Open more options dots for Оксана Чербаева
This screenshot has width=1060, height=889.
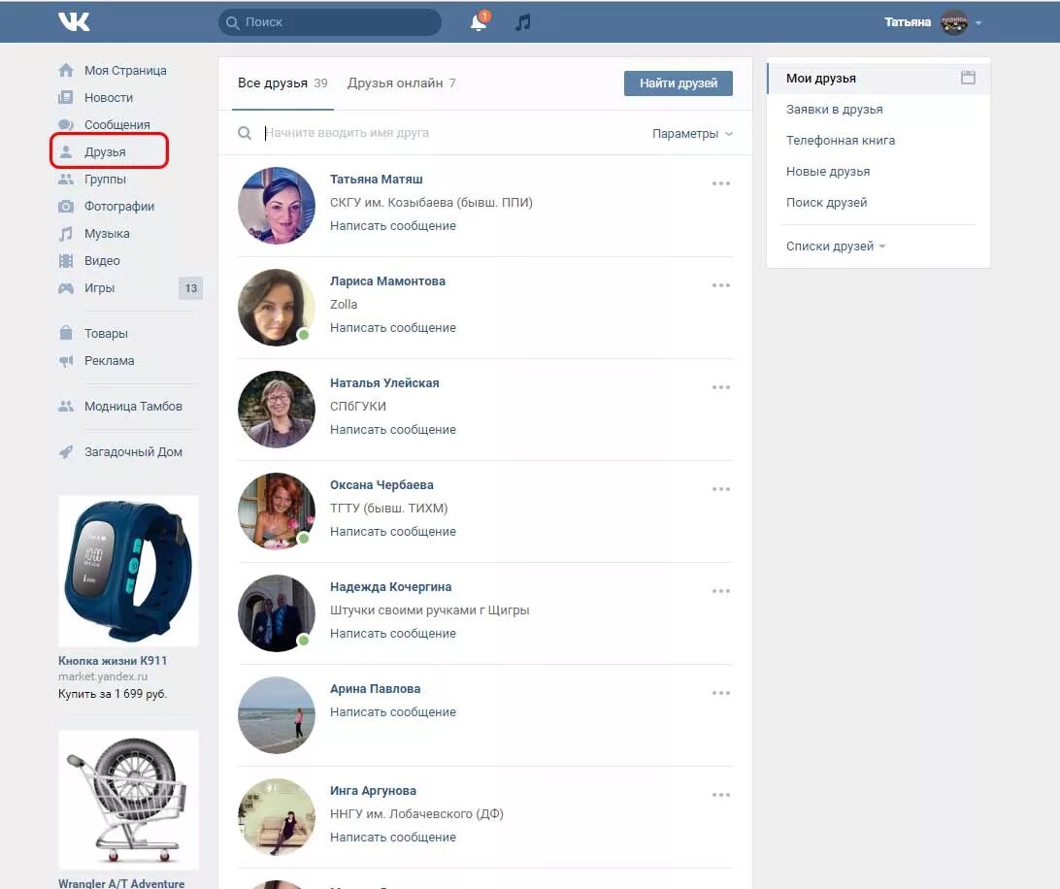tap(721, 489)
